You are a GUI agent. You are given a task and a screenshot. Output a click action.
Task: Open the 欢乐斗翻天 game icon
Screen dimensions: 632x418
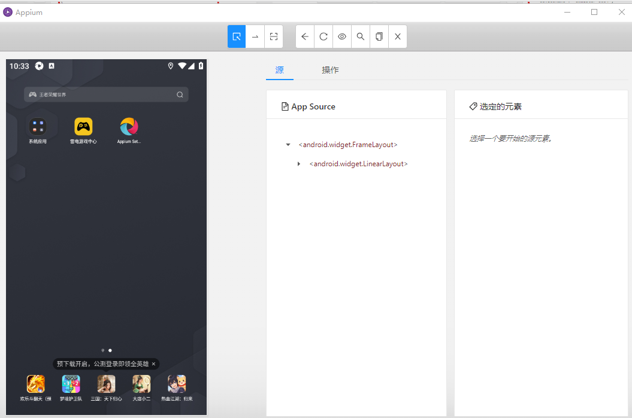point(36,384)
